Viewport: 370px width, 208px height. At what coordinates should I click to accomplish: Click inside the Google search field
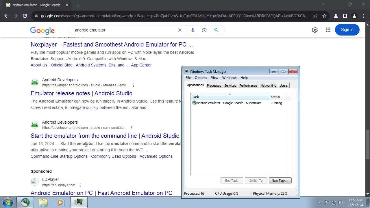pyautogui.click(x=124, y=30)
